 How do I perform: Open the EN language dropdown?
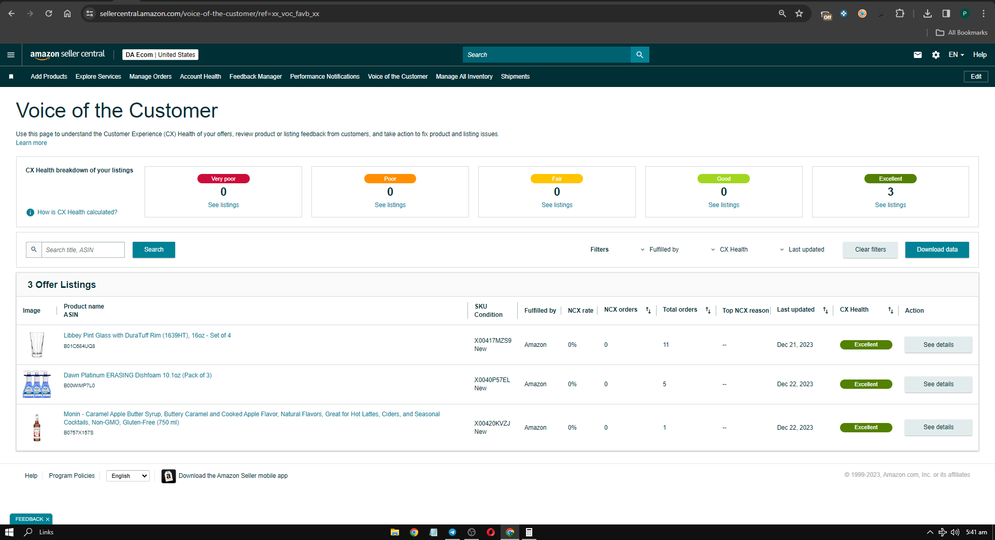956,55
